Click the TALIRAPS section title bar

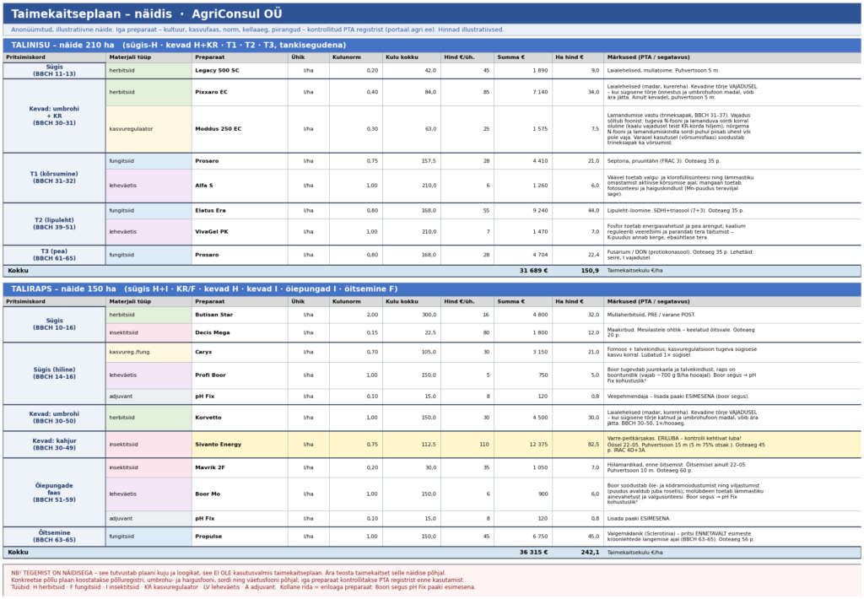[x=432, y=289]
